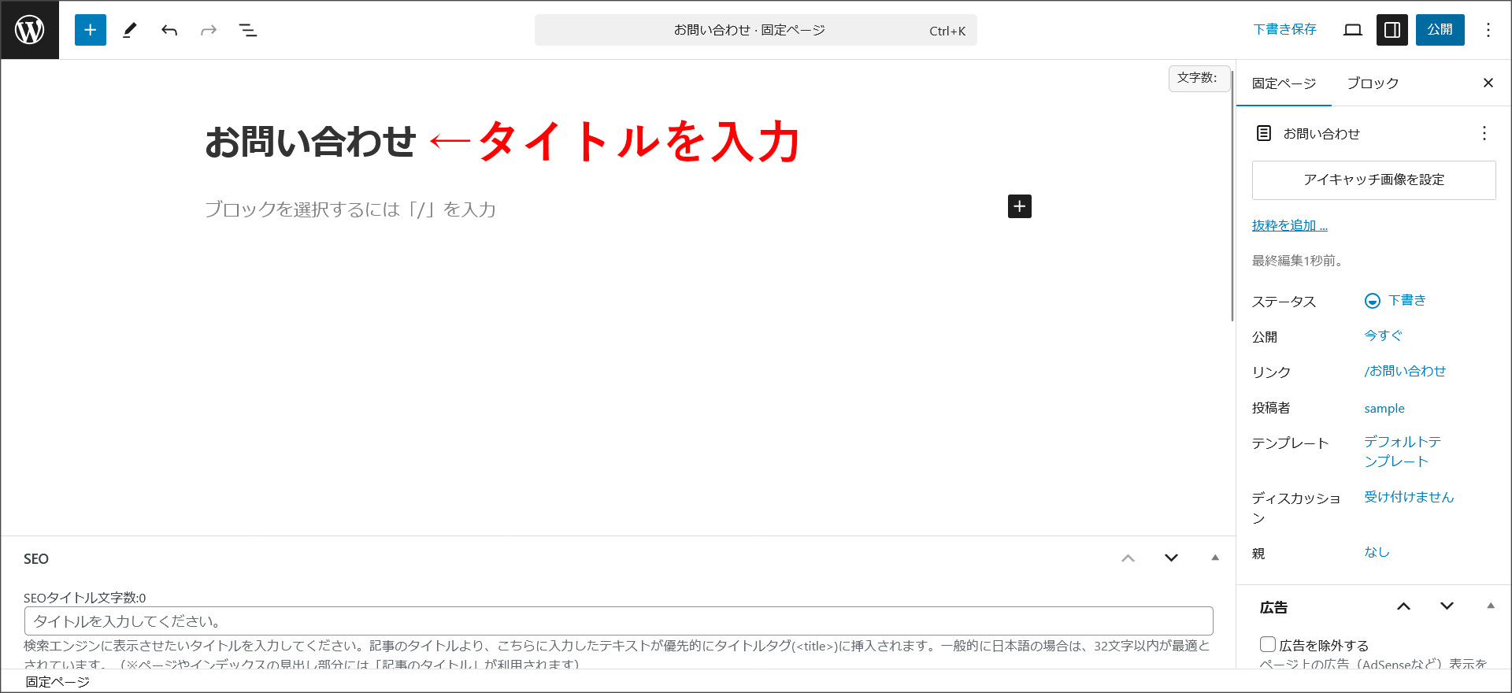Open the block inserter plus button in toolbar
The image size is (1512, 693).
91,30
